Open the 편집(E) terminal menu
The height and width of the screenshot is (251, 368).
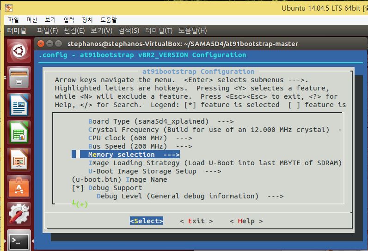pyautogui.click(x=74, y=30)
